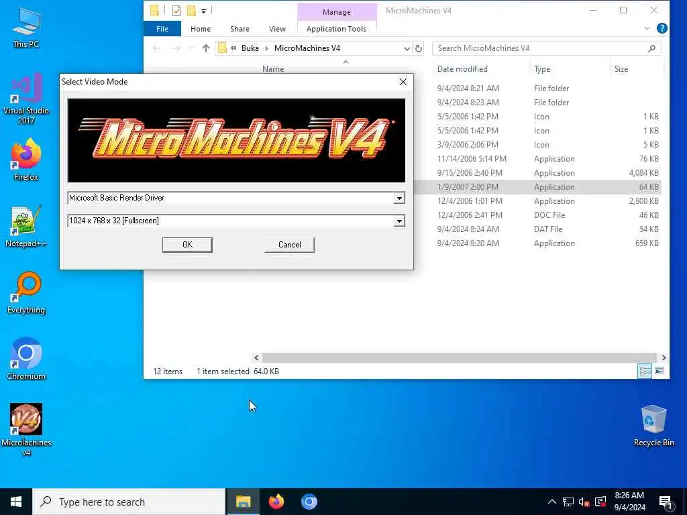This screenshot has width=687, height=515.
Task: Select the 659 KB Application row
Action: (537, 243)
